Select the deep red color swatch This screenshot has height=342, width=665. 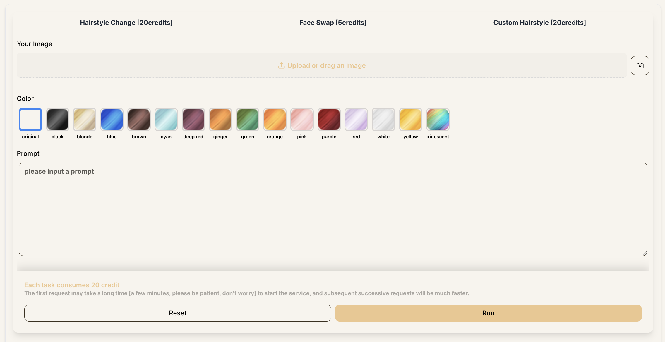tap(193, 120)
